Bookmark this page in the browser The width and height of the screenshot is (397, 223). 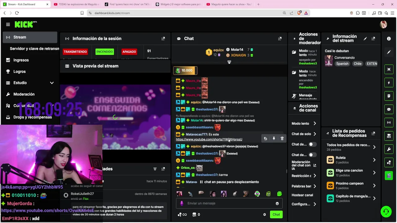coord(82,13)
